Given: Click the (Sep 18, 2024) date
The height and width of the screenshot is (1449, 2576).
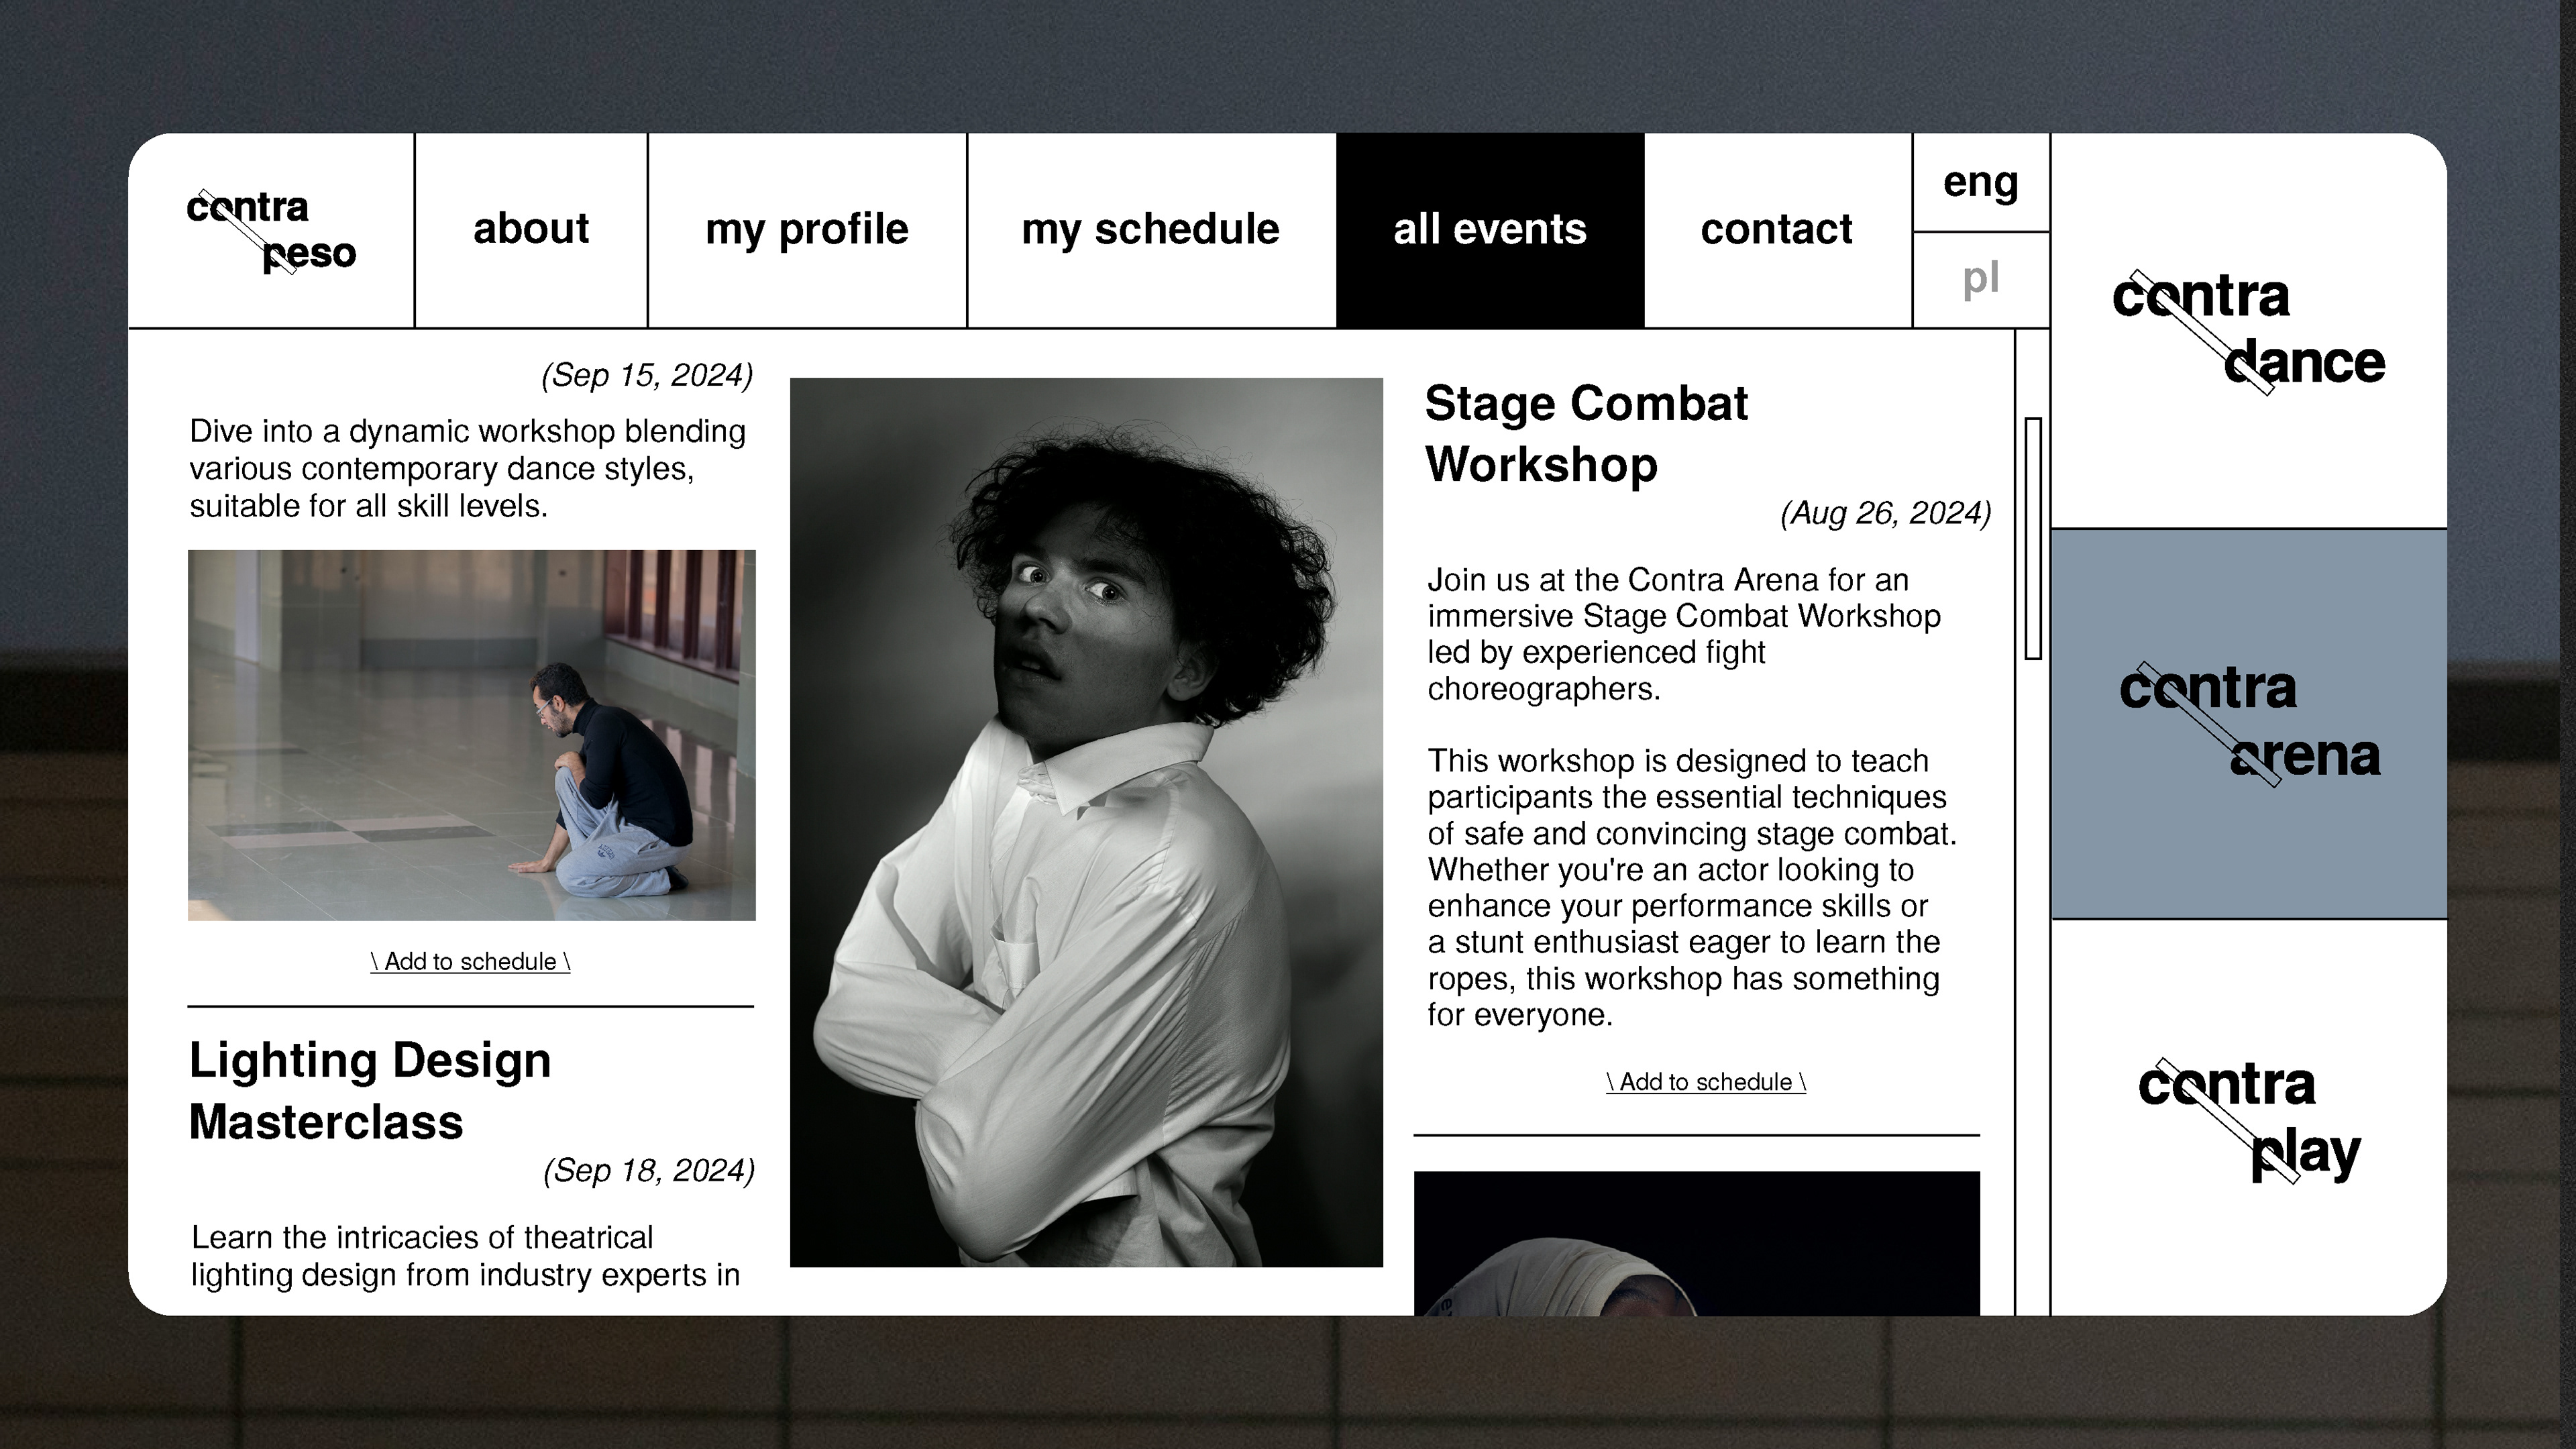Looking at the screenshot, I should click(x=649, y=1170).
